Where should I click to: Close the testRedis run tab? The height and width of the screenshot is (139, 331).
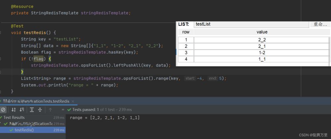[x=73, y=101]
